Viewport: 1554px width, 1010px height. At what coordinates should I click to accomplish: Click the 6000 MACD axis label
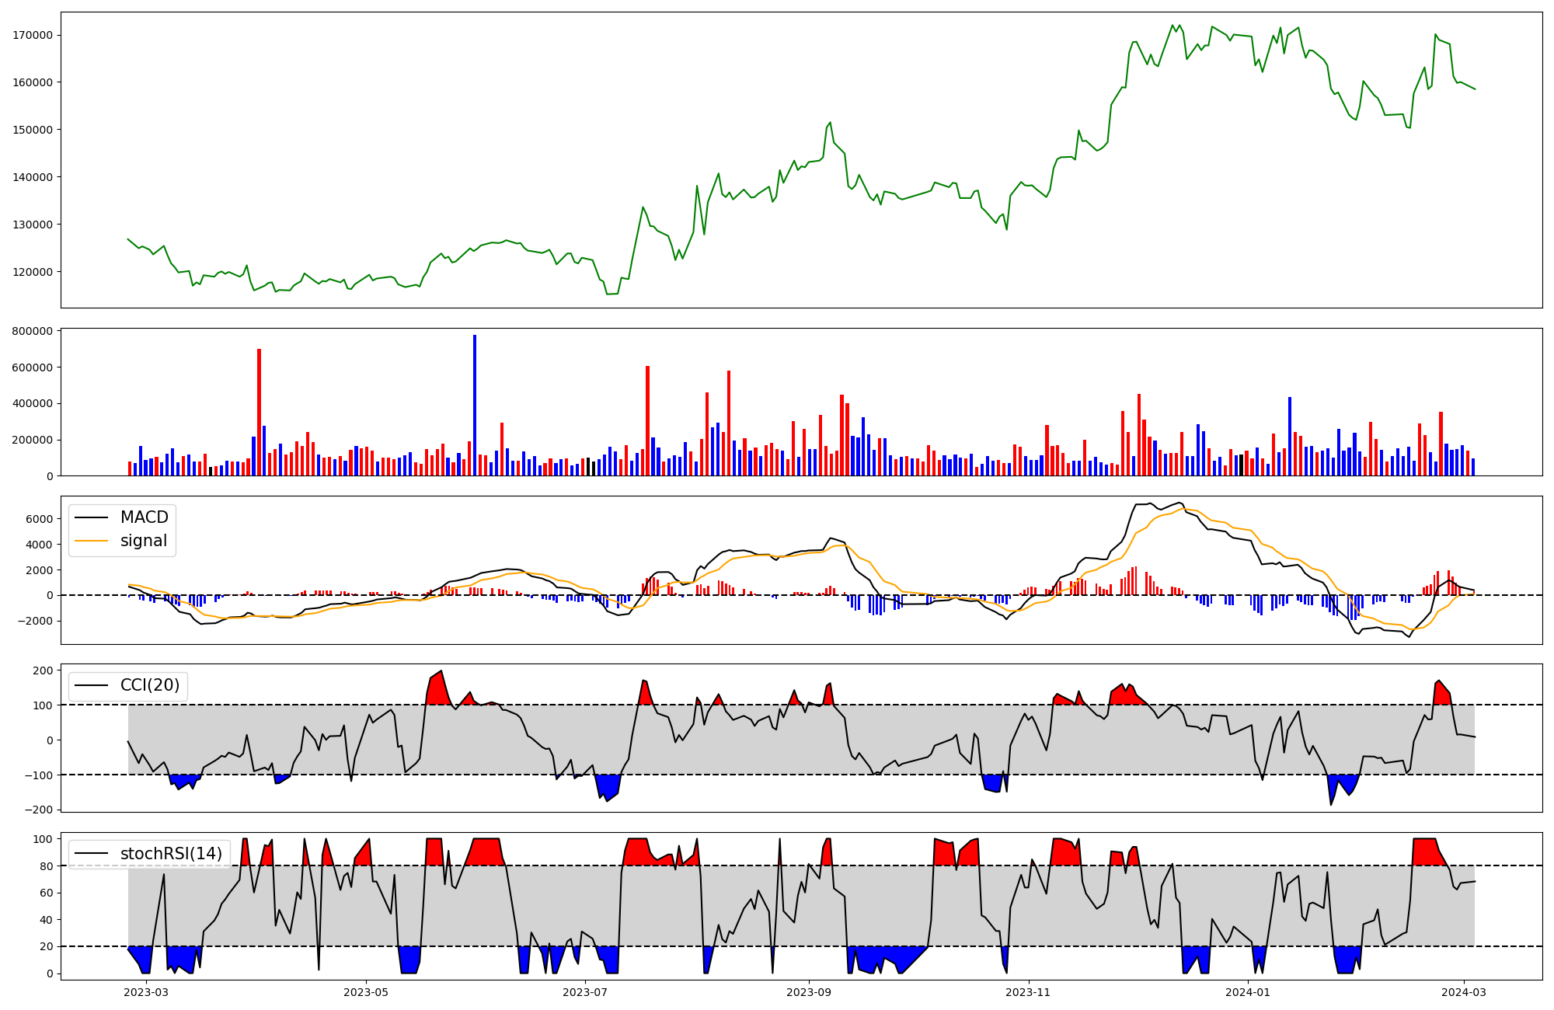point(40,519)
